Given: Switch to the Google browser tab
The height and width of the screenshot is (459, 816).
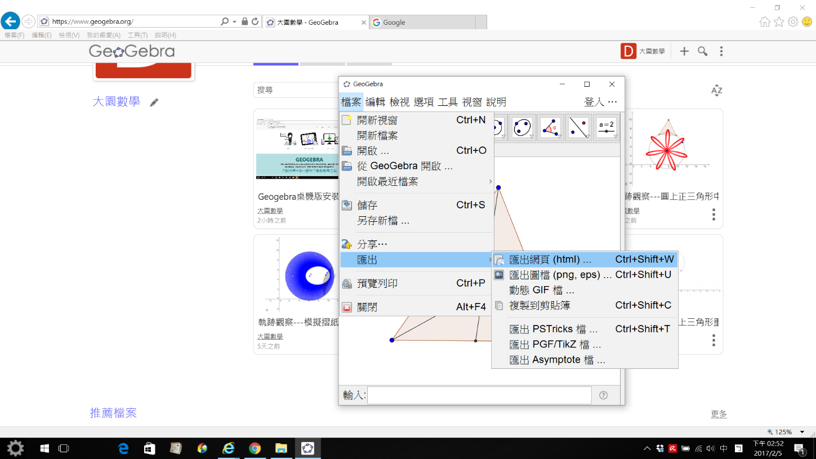Looking at the screenshot, I should pos(422,23).
